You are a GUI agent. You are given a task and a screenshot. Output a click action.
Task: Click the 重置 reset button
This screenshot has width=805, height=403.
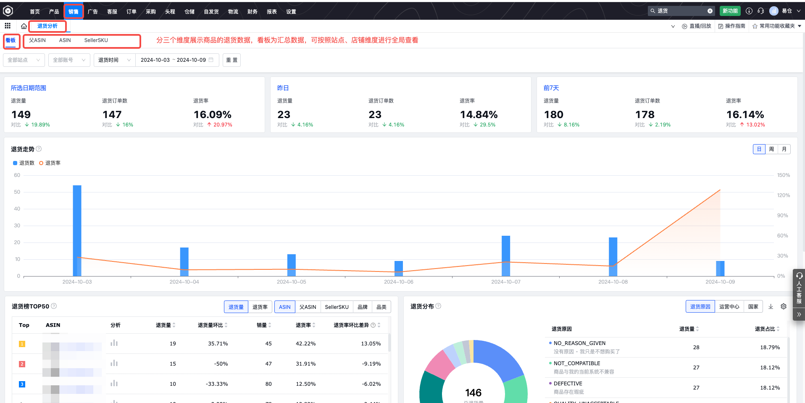[x=232, y=60]
